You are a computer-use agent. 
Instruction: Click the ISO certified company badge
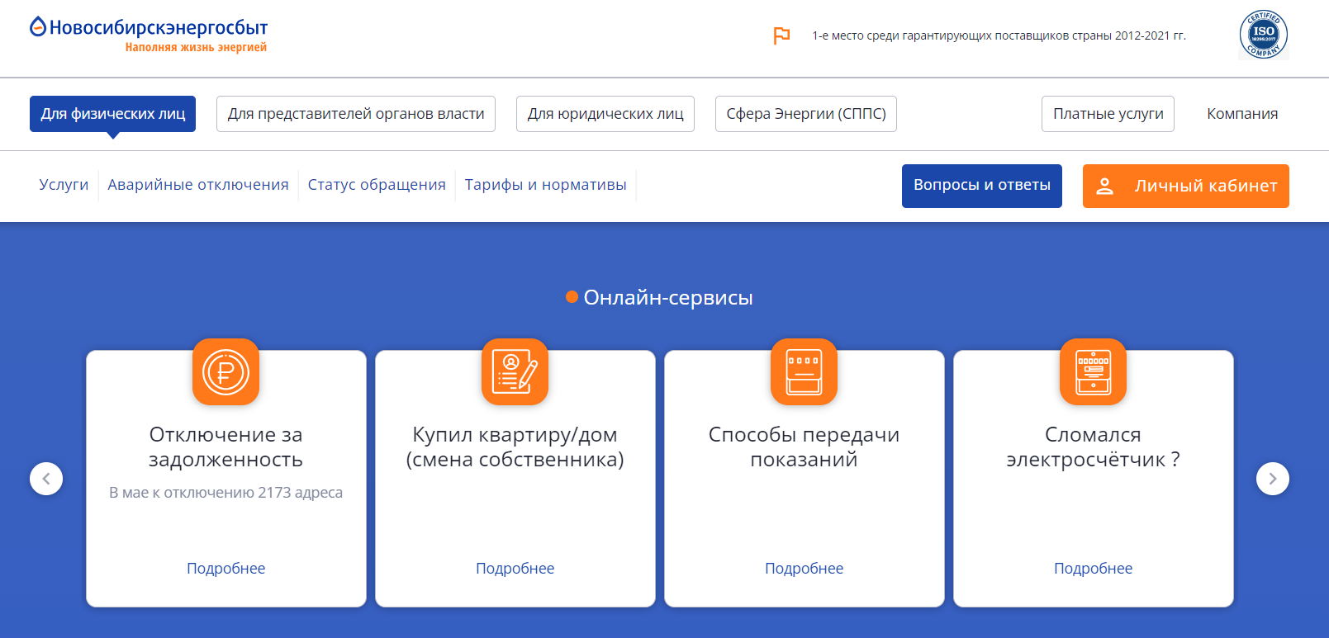coord(1264,35)
